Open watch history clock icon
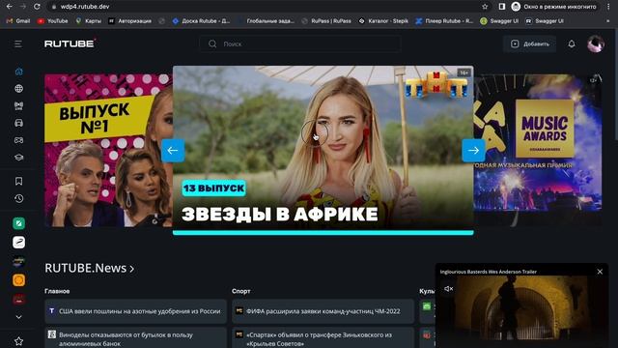 click(18, 198)
